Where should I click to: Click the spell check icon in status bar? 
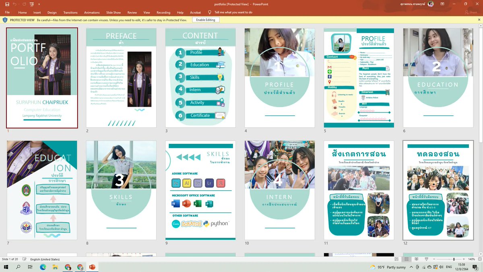coord(25,259)
